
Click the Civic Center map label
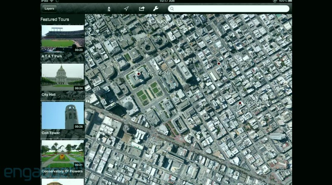click(x=156, y=73)
